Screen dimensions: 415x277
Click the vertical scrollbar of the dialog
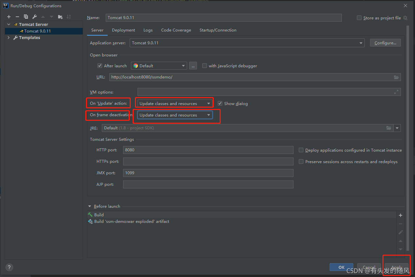click(x=408, y=138)
